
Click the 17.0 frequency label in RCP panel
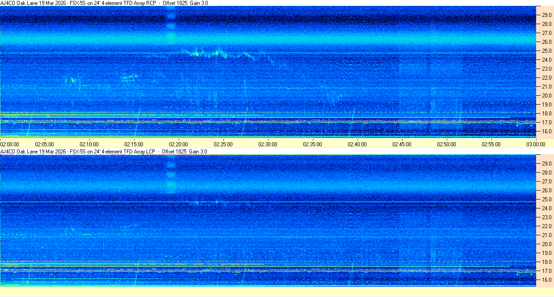546,123
